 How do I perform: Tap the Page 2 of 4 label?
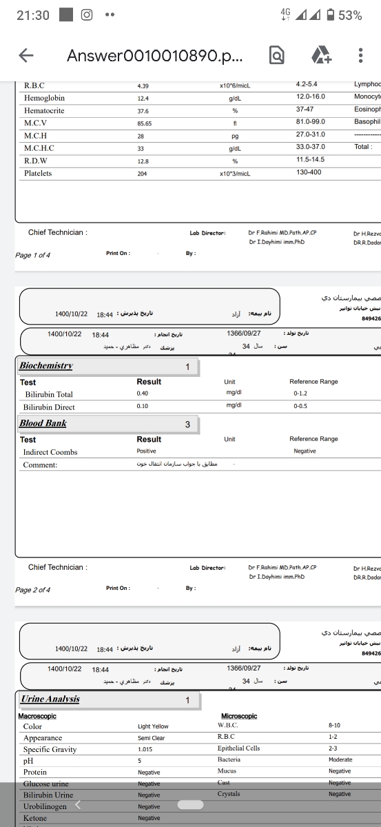pos(32,590)
